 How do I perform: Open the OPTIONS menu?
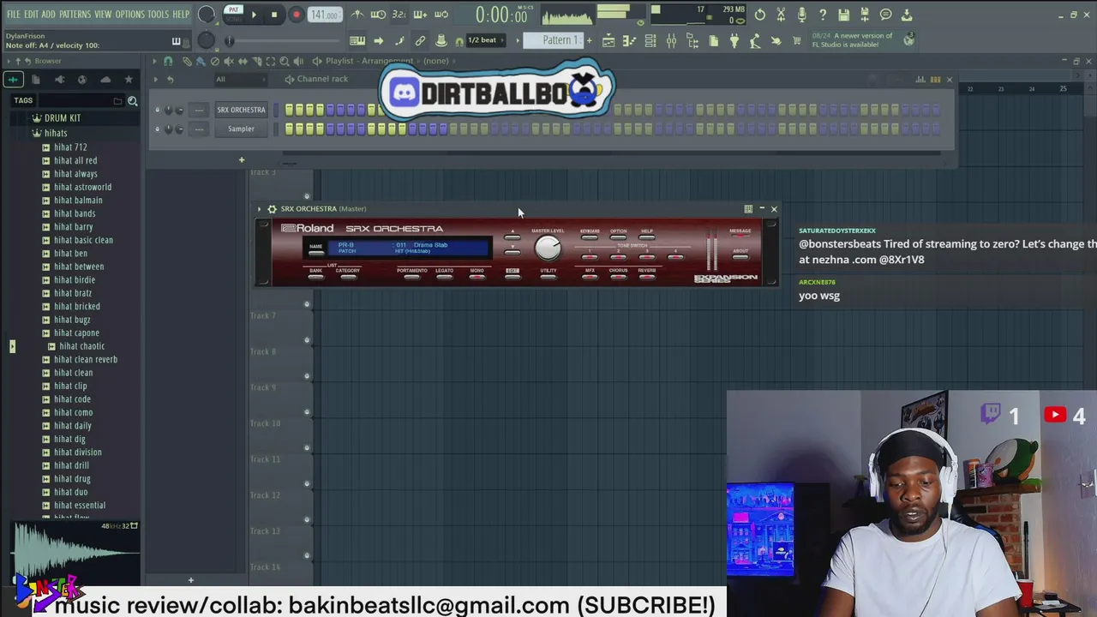(130, 15)
